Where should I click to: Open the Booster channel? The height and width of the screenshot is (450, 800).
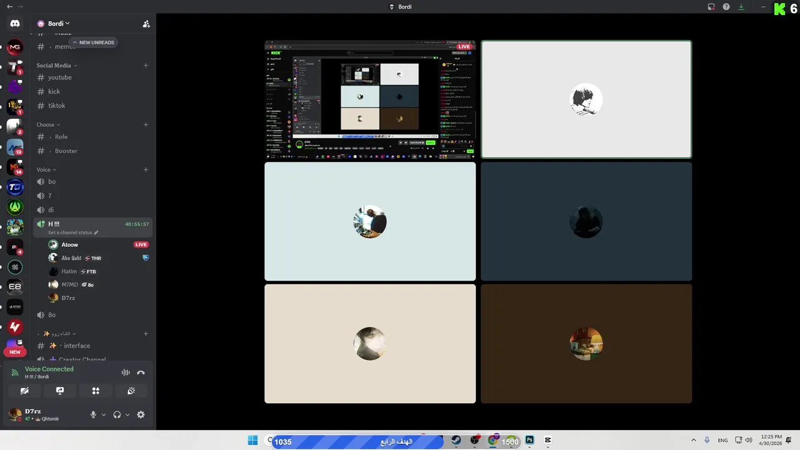point(92,151)
